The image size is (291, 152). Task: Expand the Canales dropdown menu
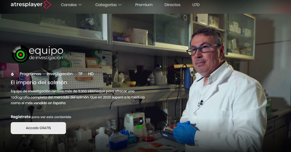(x=71, y=5)
